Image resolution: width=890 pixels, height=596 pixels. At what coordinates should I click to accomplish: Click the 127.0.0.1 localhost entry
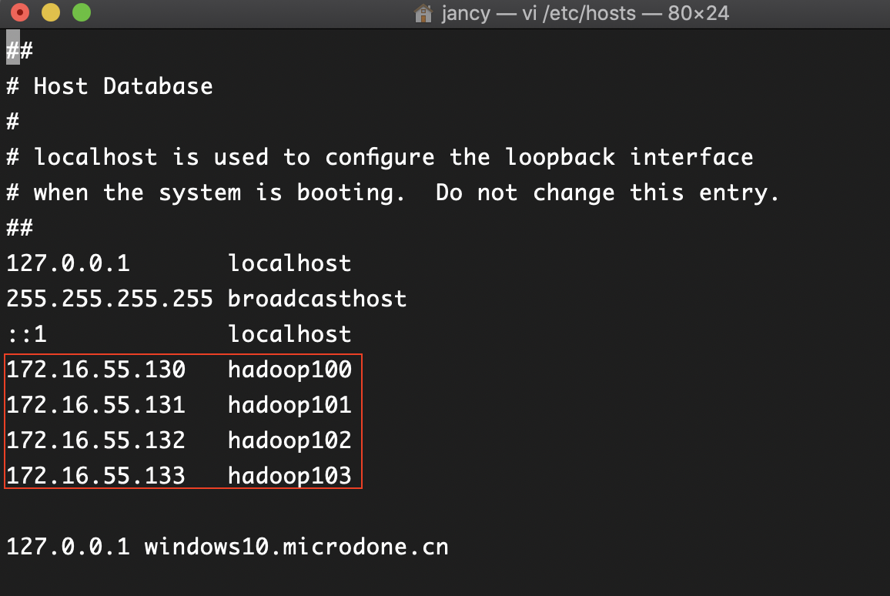pos(177,263)
